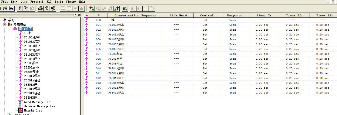The height and width of the screenshot is (115, 337).
Task: Open the Tools menu
Action: [x=59, y=2]
